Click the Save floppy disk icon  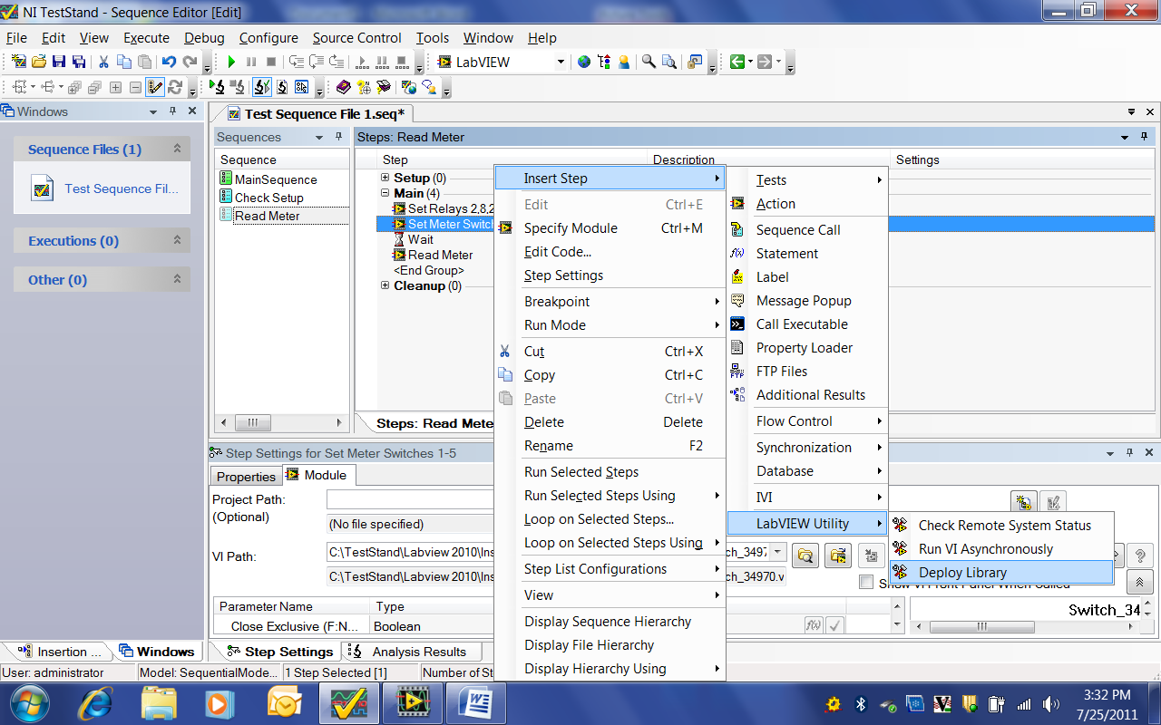tap(59, 62)
